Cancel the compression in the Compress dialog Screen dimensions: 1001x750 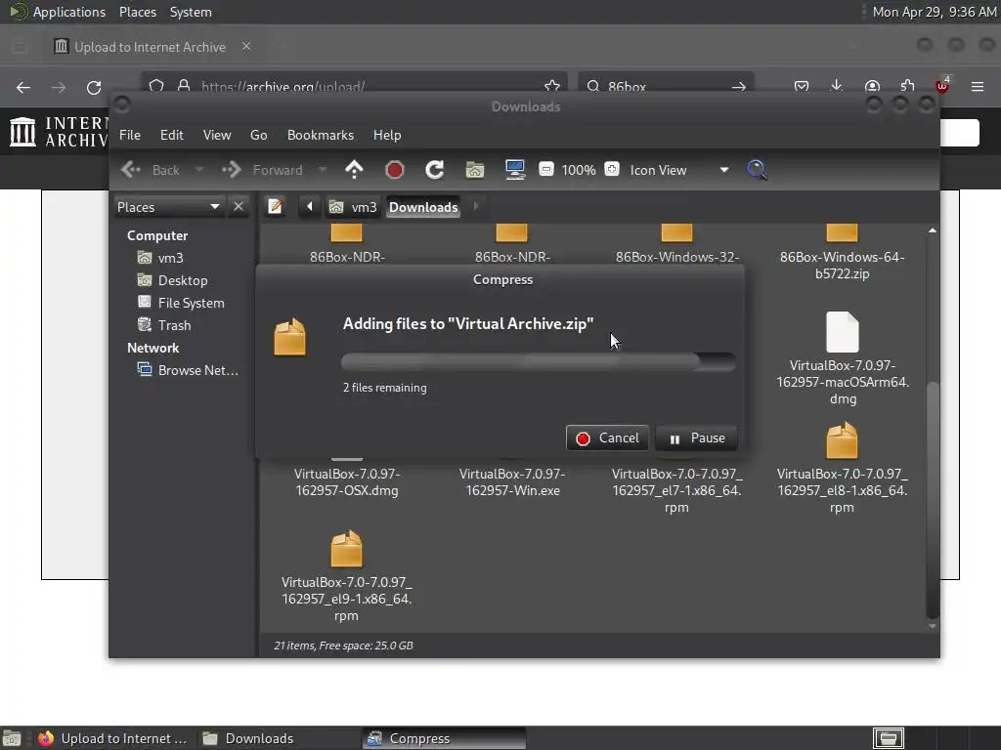tap(607, 438)
